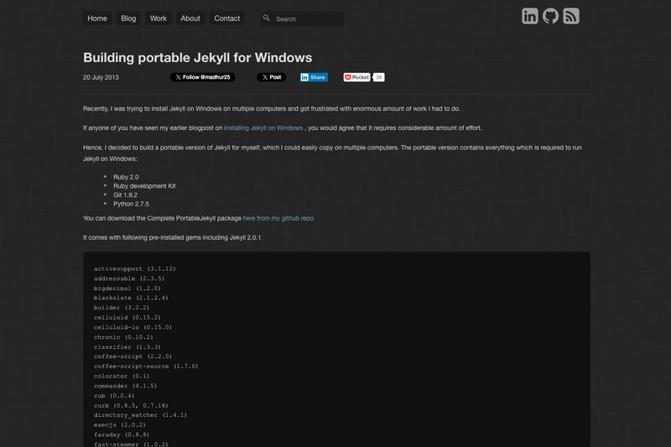Open the Work section

[x=158, y=18]
